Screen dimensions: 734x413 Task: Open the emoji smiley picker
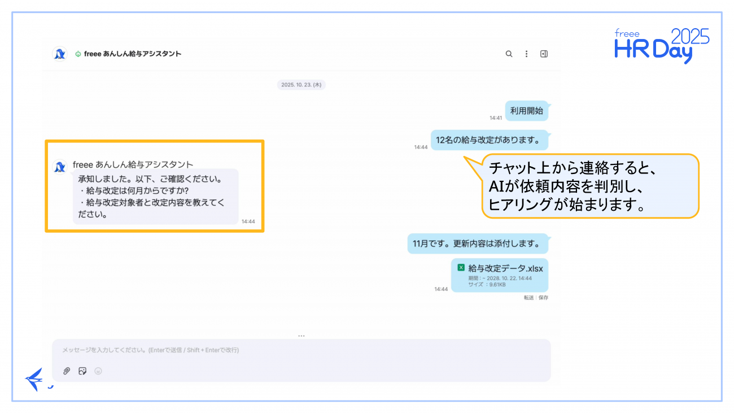point(98,371)
